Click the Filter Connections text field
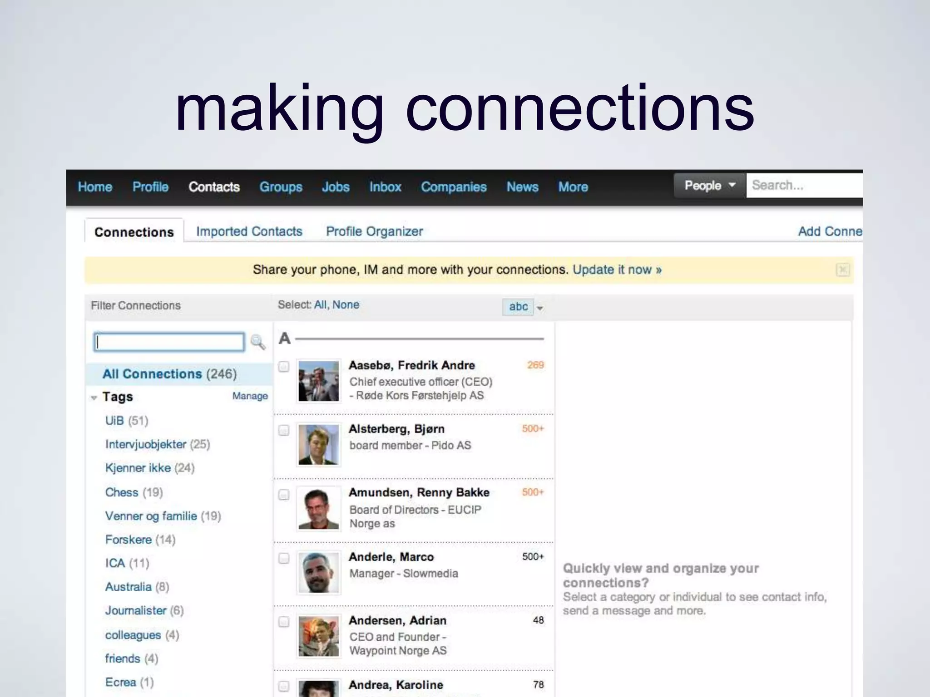Image resolution: width=930 pixels, height=697 pixels. tap(169, 342)
